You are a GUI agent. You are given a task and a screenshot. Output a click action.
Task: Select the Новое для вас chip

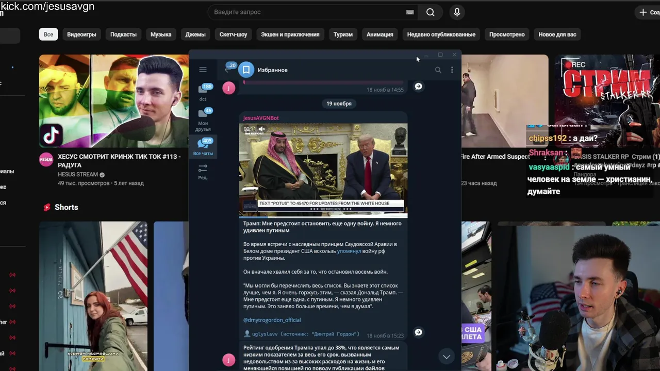tap(557, 35)
